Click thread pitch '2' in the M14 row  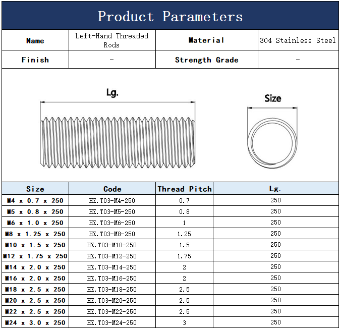(185, 267)
